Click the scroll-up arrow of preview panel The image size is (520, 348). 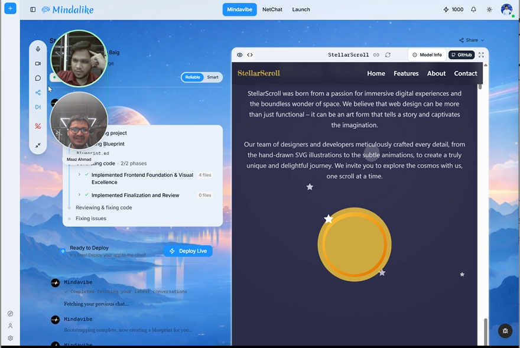click(486, 65)
